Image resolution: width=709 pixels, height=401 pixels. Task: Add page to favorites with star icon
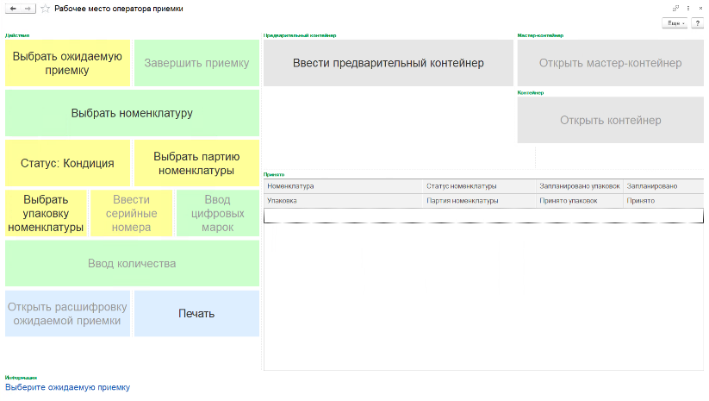point(45,9)
